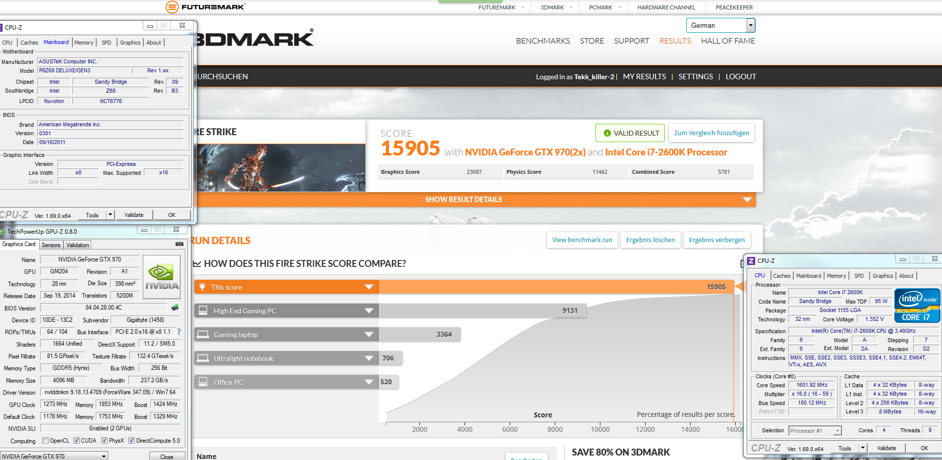The height and width of the screenshot is (460, 942).
Task: Switch to Memory tab in mainboard CPU-Z
Action: 84,43
